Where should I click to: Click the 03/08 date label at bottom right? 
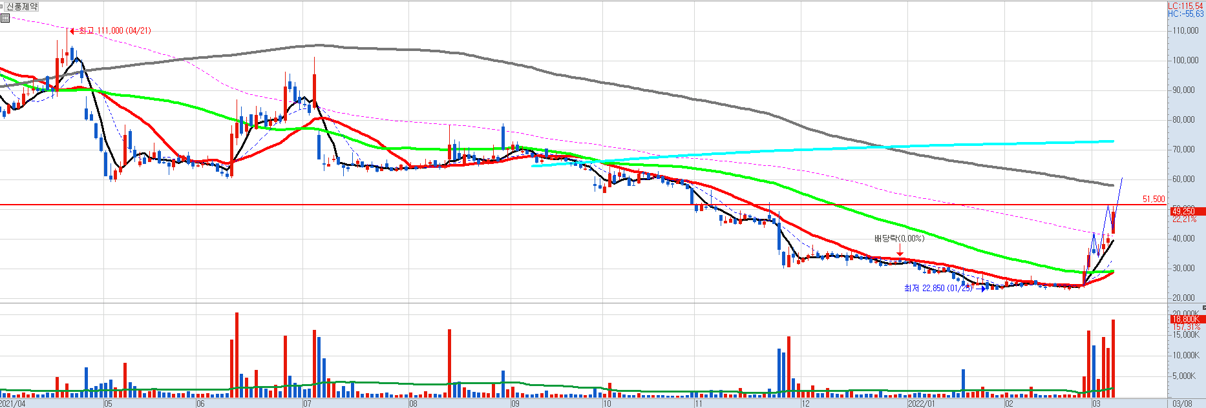click(1182, 403)
